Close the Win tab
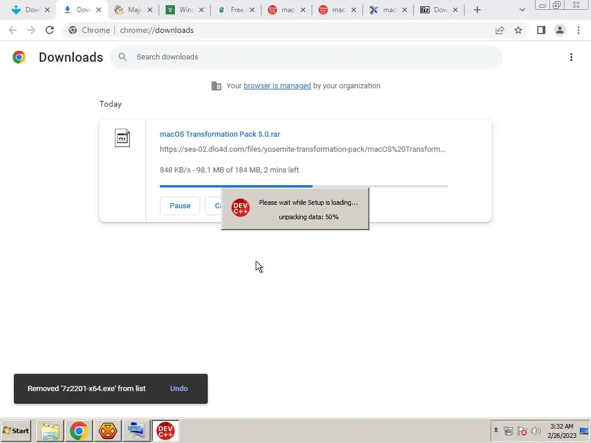The image size is (591, 443). (x=201, y=10)
